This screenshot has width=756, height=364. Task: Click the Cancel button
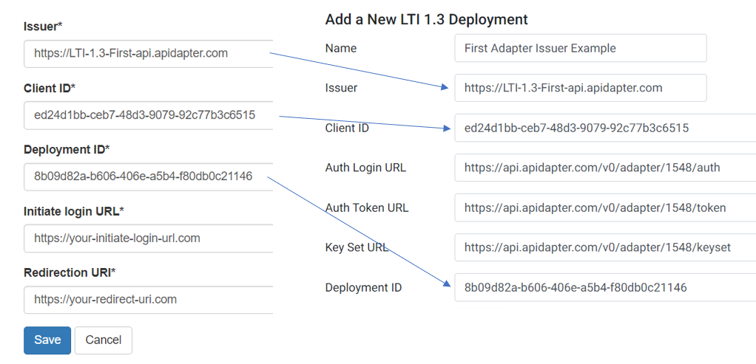pyautogui.click(x=103, y=340)
